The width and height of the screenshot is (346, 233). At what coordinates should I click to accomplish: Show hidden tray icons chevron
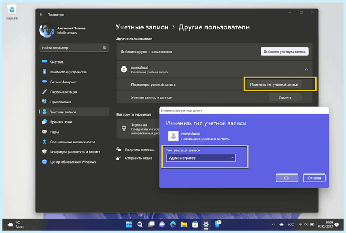[x=273, y=224]
